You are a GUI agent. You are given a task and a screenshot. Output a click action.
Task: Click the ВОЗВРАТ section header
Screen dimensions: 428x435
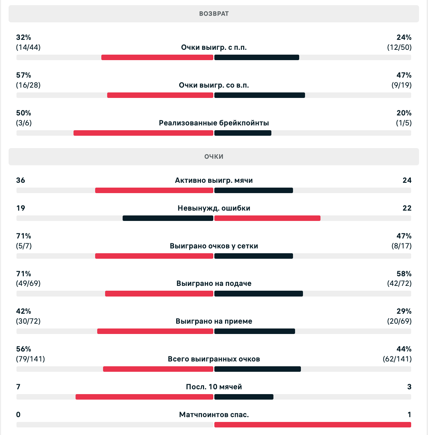[x=214, y=14]
